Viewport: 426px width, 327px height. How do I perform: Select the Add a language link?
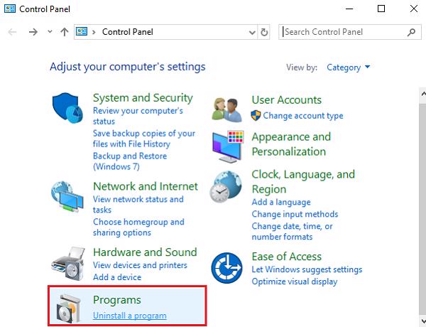pos(280,203)
